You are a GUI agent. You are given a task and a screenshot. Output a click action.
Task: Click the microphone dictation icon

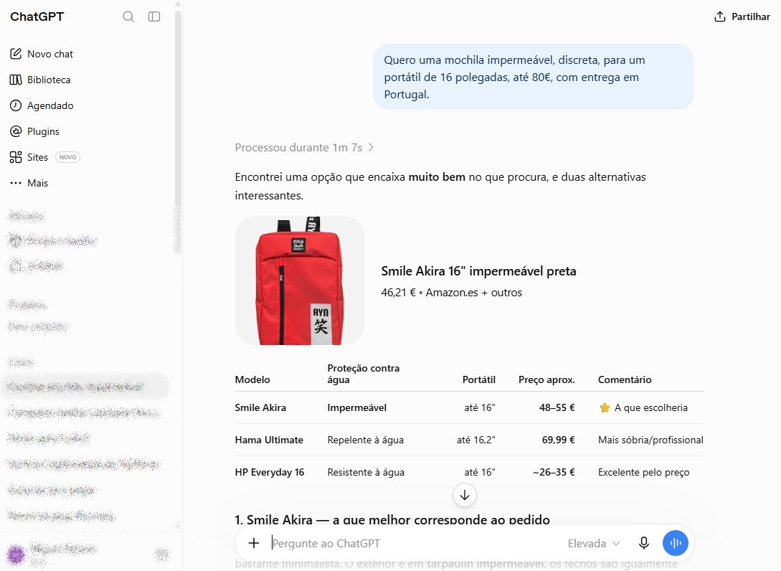[x=643, y=543]
